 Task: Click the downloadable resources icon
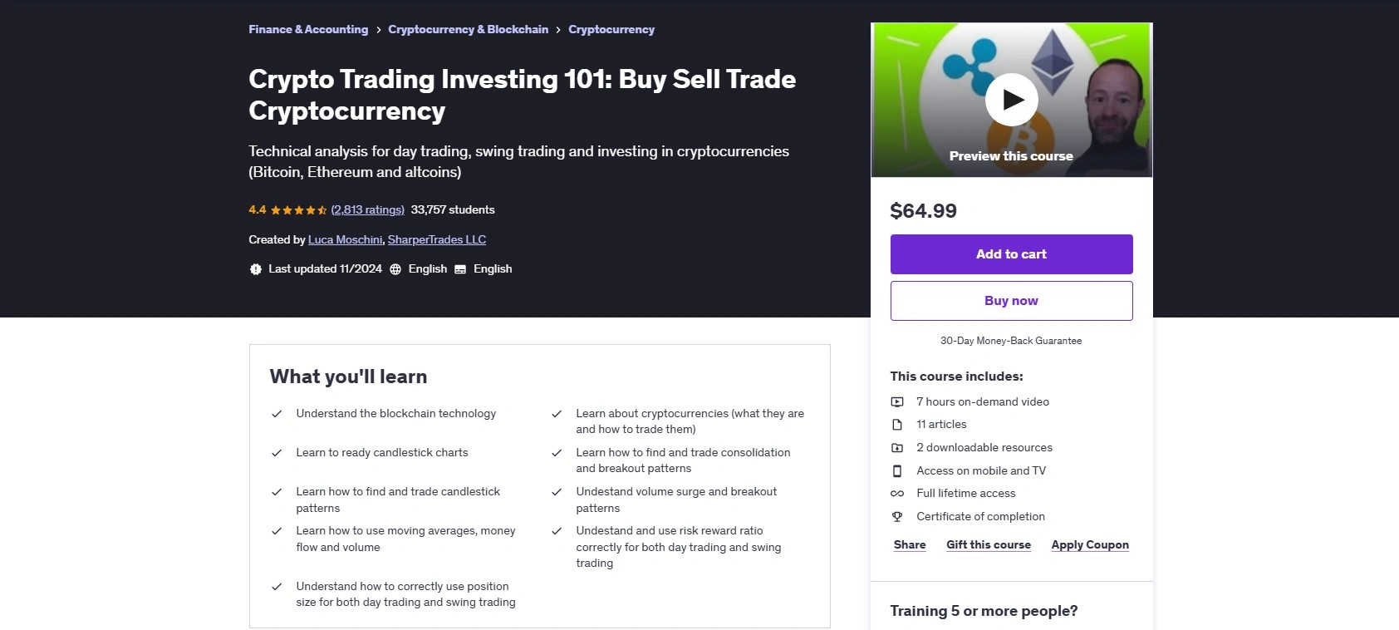897,448
